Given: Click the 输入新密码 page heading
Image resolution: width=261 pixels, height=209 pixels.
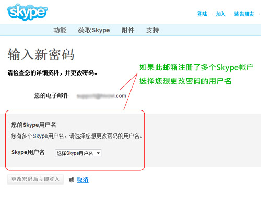Looking at the screenshot, I should pyautogui.click(x=41, y=55).
